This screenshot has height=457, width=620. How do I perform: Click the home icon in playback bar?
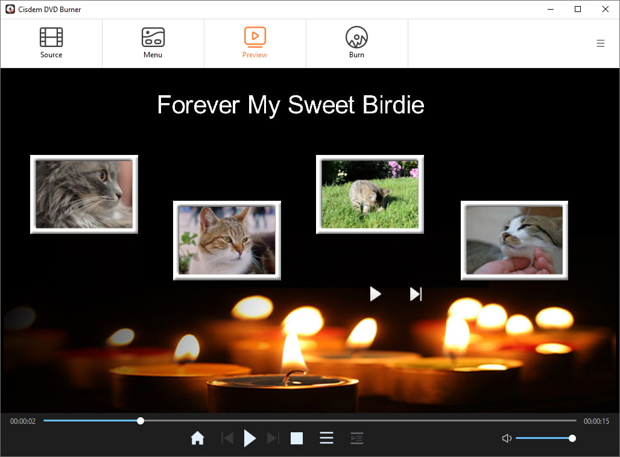[197, 438]
